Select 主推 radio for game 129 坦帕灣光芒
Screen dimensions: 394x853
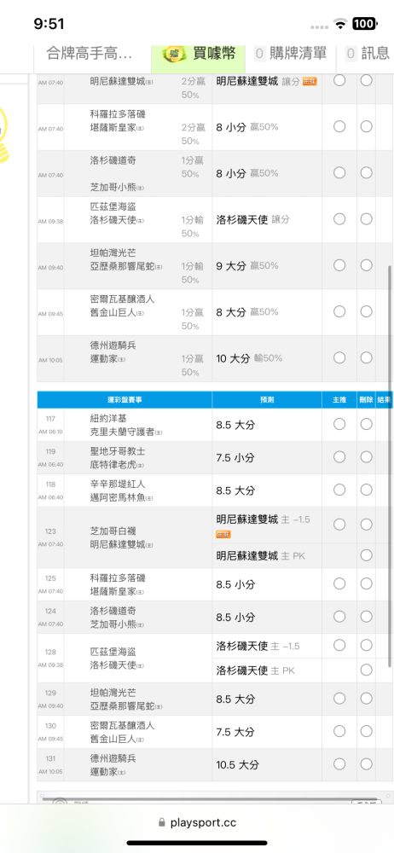(339, 698)
